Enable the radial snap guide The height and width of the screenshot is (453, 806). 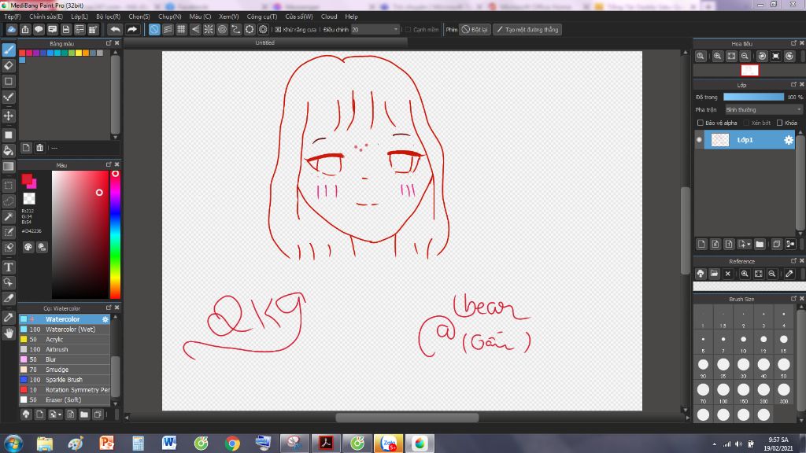coord(208,30)
